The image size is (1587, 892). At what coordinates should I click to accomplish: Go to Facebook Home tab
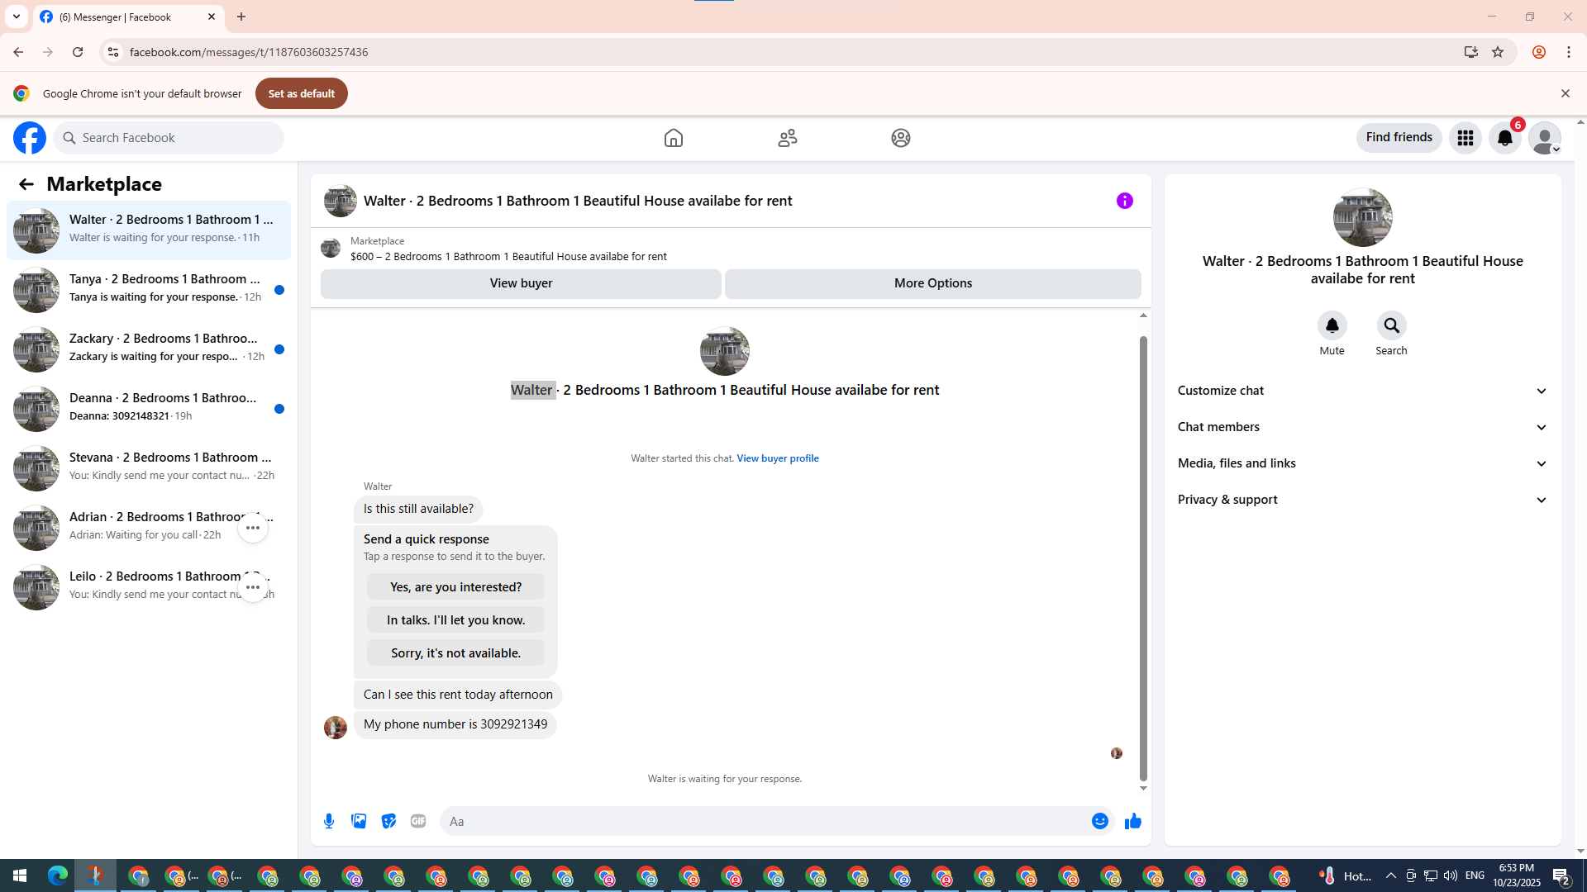pos(674,138)
